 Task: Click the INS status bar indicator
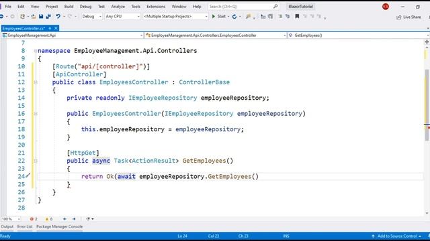[286, 236]
